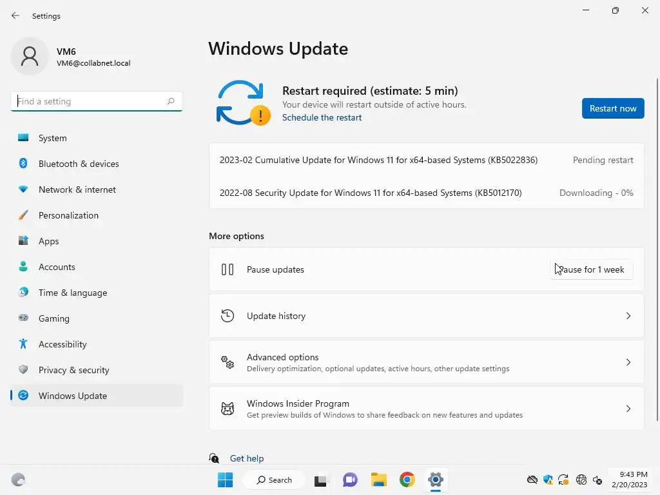Click the Personalization paintbrush icon
This screenshot has height=495, width=660.
(x=23, y=215)
